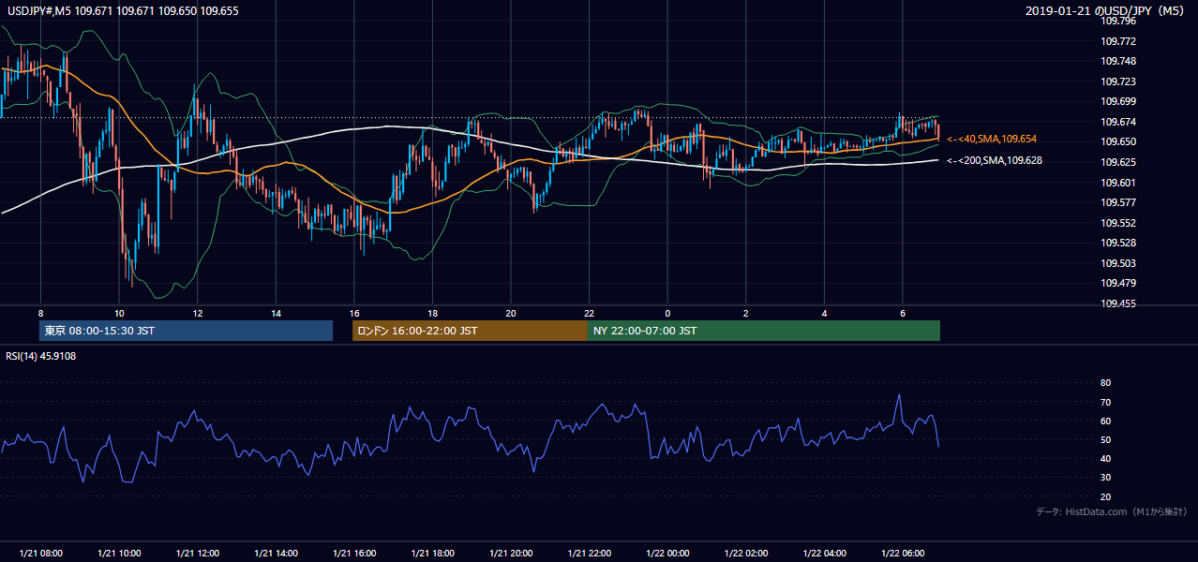Click price axis value 109.699
The width and height of the screenshot is (1198, 562).
[1118, 101]
